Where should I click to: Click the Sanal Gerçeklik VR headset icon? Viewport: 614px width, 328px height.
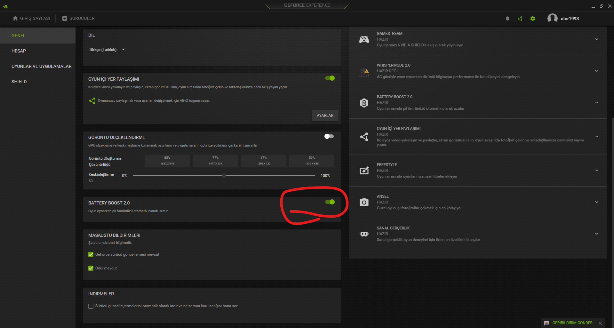[364, 234]
